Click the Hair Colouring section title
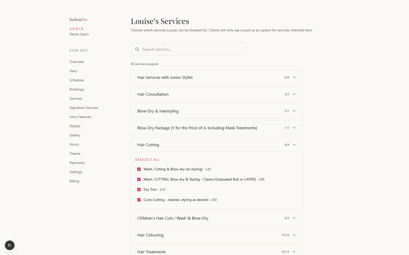The image size is (409, 255). 150,235
